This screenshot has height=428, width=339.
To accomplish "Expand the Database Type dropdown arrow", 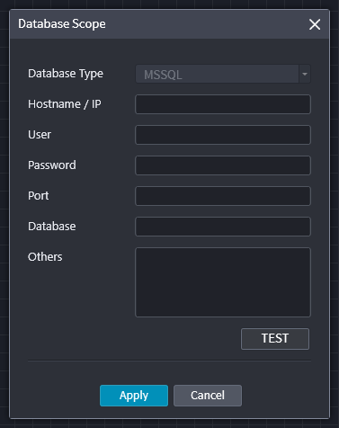I will (x=305, y=74).
